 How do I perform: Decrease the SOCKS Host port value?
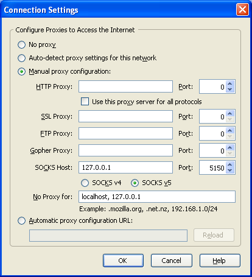coord(229,170)
